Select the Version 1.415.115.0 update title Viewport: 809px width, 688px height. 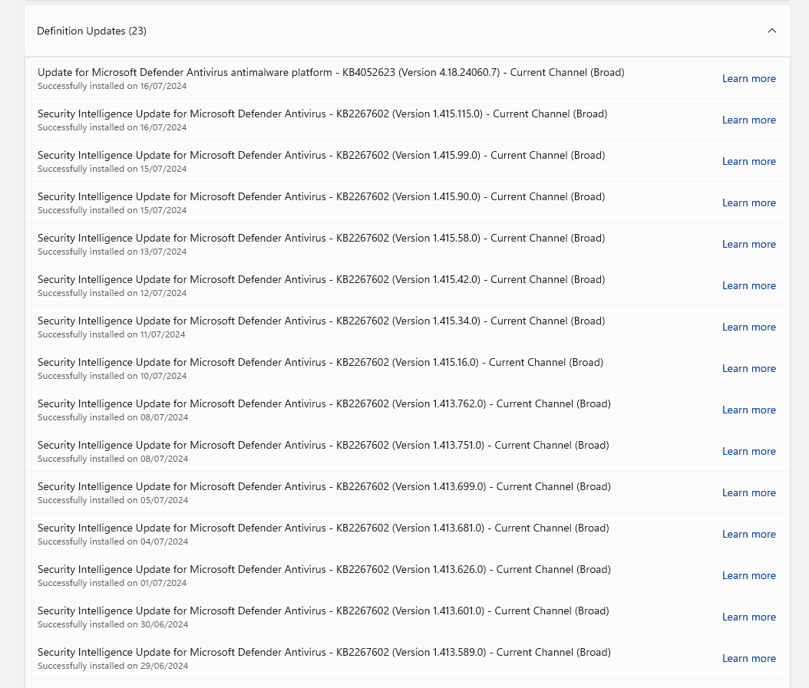click(322, 114)
